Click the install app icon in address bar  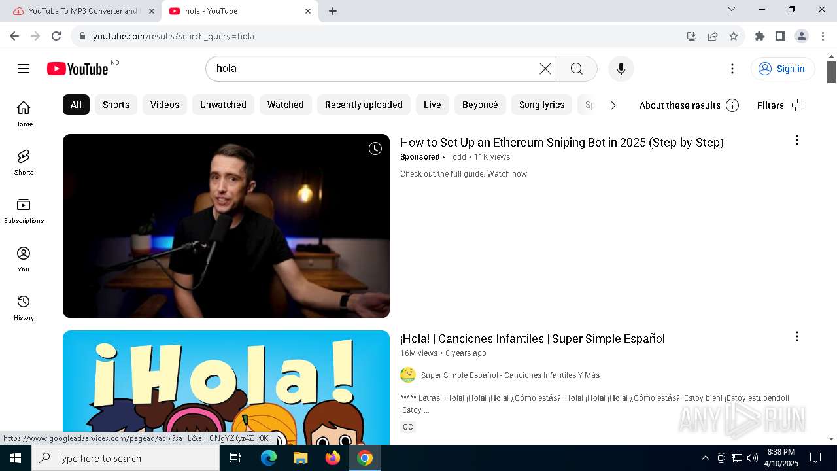pyautogui.click(x=692, y=36)
